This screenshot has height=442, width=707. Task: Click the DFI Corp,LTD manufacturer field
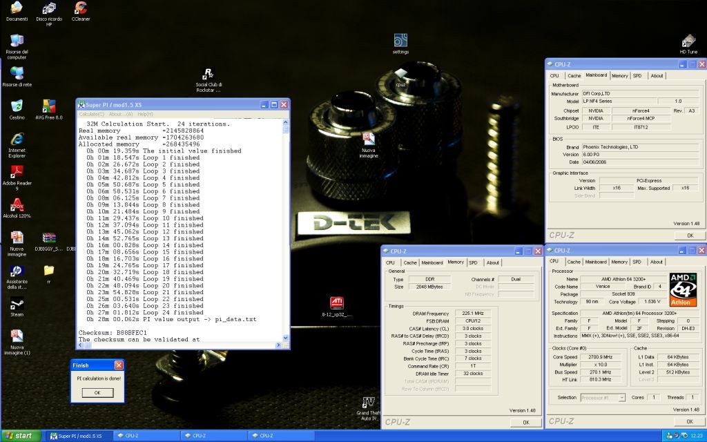639,94
